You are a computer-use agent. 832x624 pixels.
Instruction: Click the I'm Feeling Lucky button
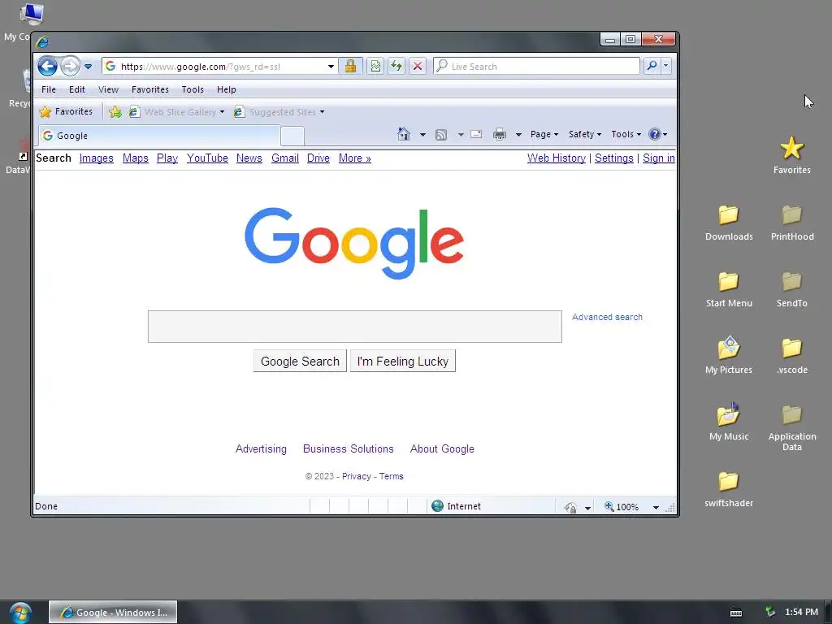tap(403, 362)
